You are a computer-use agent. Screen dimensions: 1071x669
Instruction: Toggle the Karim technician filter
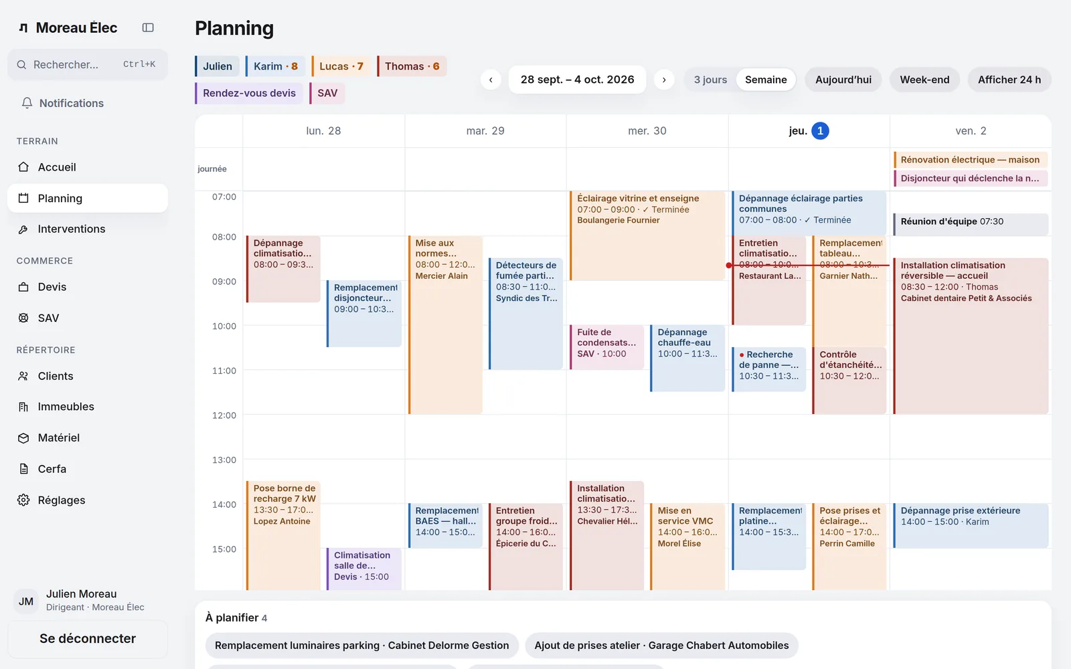point(275,66)
